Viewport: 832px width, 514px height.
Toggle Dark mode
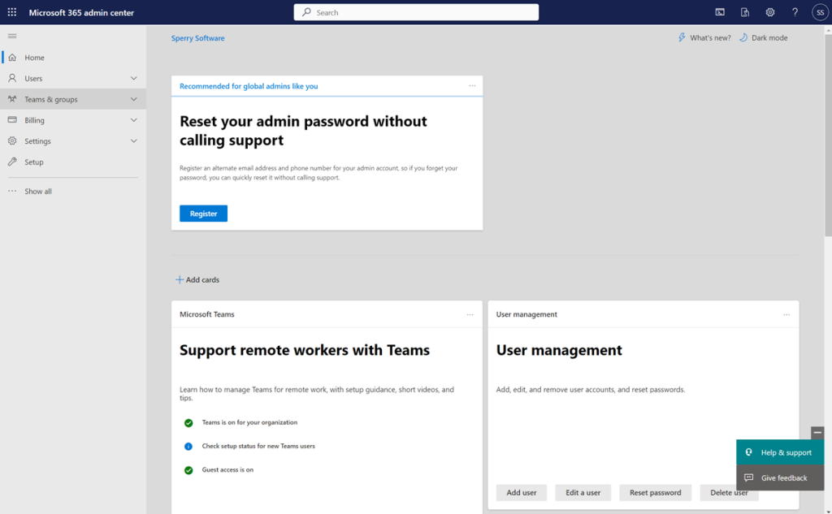tap(762, 37)
